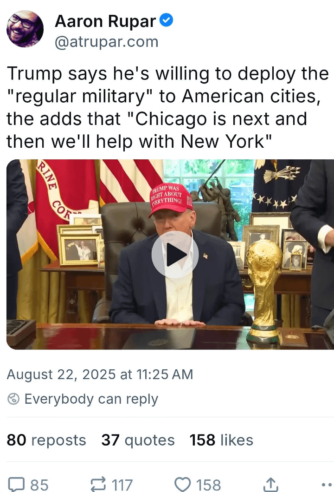Play the embedded video
Viewport: 334px width, 492px height.
point(175,255)
